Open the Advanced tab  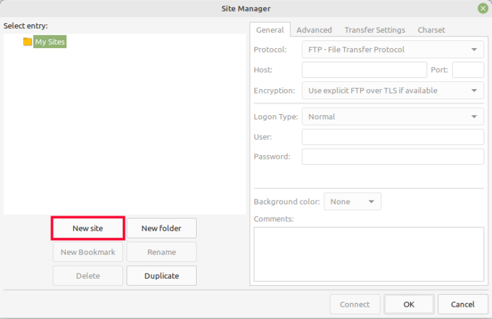click(314, 30)
